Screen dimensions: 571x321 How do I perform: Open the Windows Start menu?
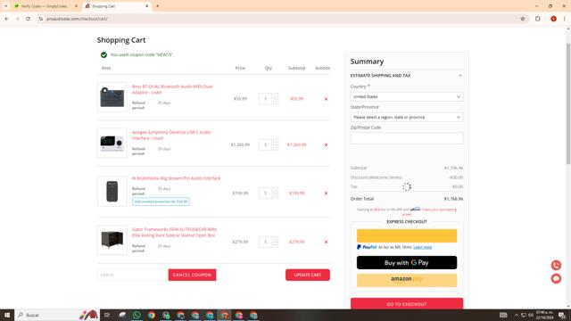7,315
